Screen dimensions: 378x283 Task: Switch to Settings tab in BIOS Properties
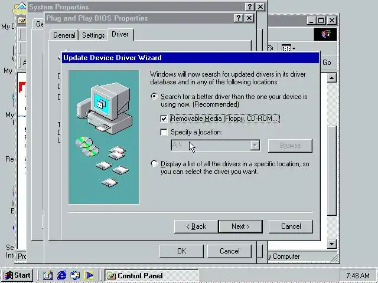tap(93, 35)
